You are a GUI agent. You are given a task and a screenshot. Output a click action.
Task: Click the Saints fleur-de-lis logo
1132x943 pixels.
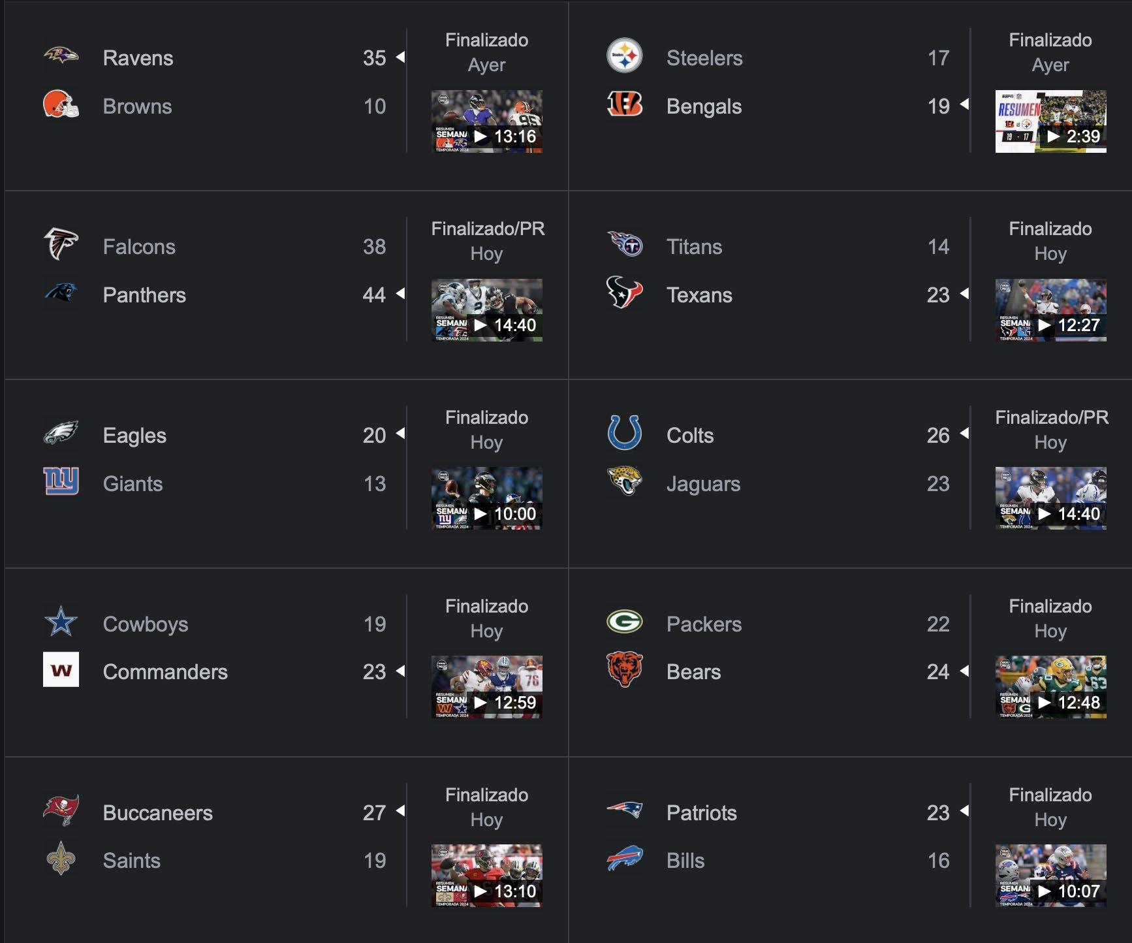[61, 858]
